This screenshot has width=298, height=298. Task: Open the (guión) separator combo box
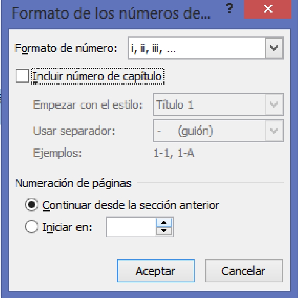point(218,131)
